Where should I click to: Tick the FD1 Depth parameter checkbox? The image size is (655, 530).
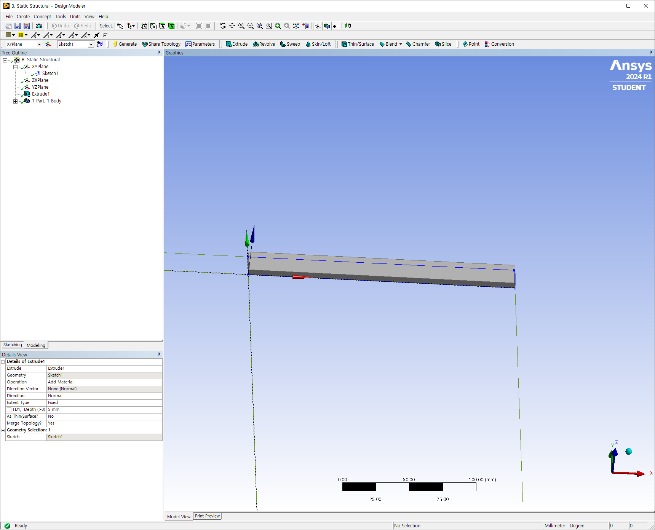click(x=9, y=410)
